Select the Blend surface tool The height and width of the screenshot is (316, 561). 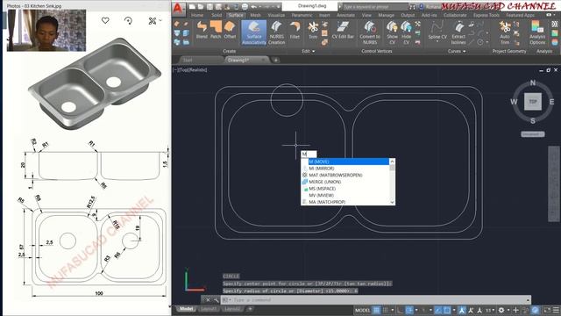[202, 30]
